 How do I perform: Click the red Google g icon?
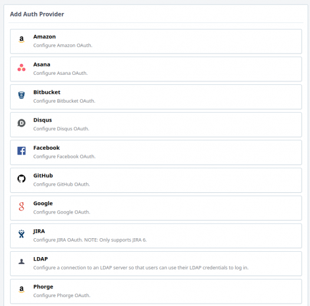pyautogui.click(x=21, y=206)
